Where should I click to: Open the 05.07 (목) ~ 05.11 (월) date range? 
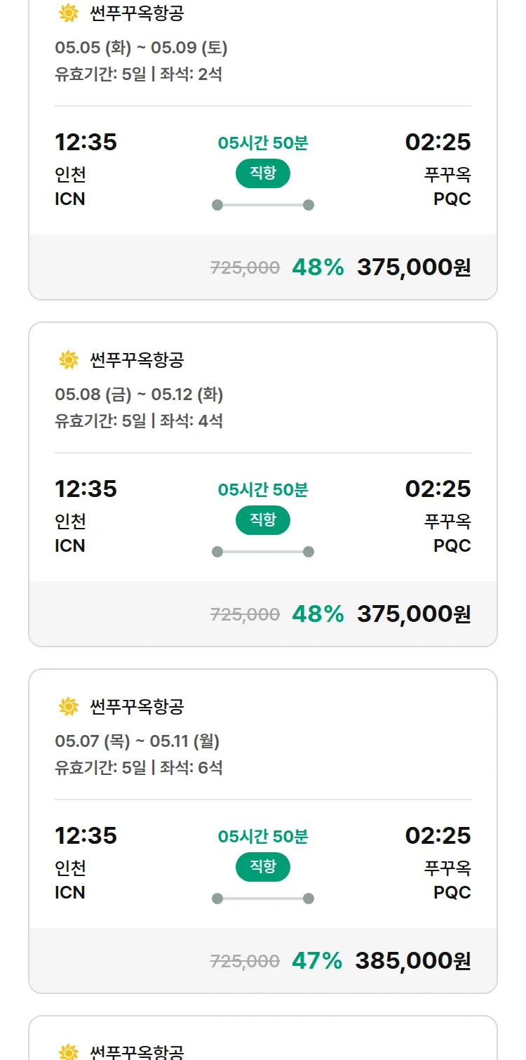tap(137, 741)
